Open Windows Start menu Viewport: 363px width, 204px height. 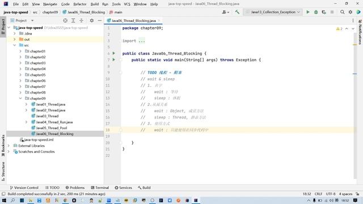tap(4, 200)
